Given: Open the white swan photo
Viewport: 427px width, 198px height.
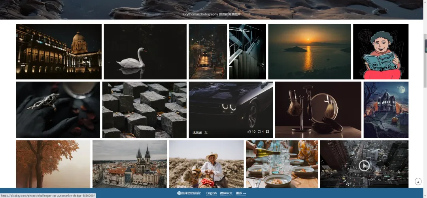Looking at the screenshot, I should click(x=145, y=51).
